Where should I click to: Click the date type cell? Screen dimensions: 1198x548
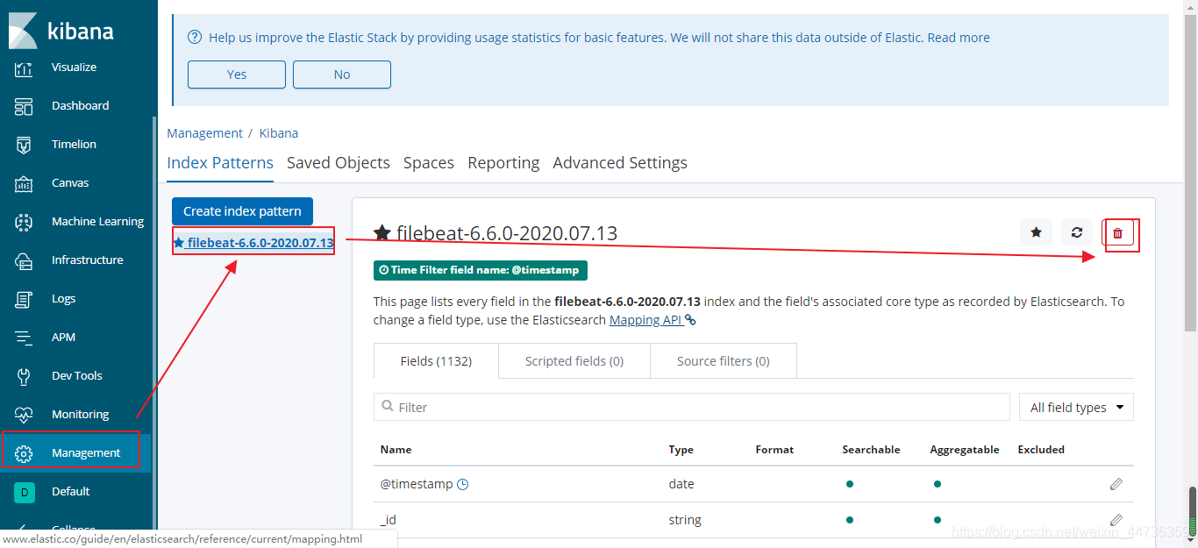click(x=681, y=484)
